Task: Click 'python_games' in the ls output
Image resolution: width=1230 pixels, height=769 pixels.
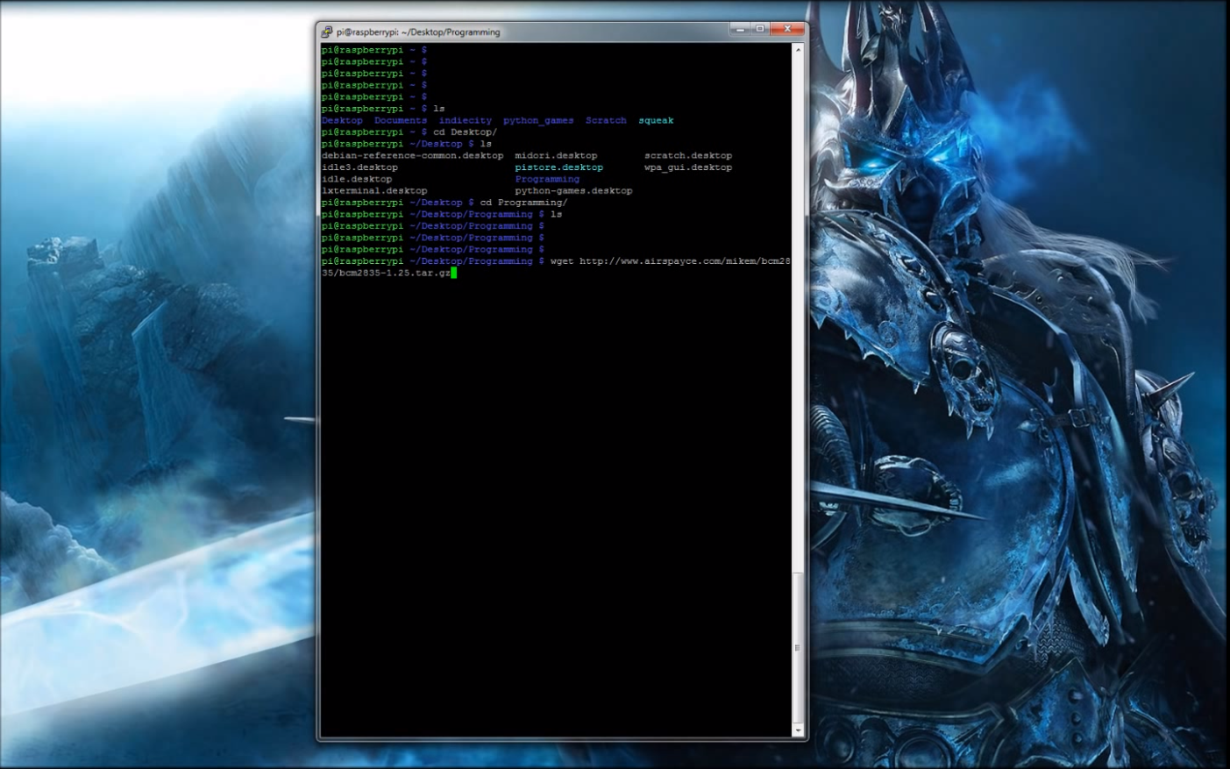Action: click(x=538, y=120)
